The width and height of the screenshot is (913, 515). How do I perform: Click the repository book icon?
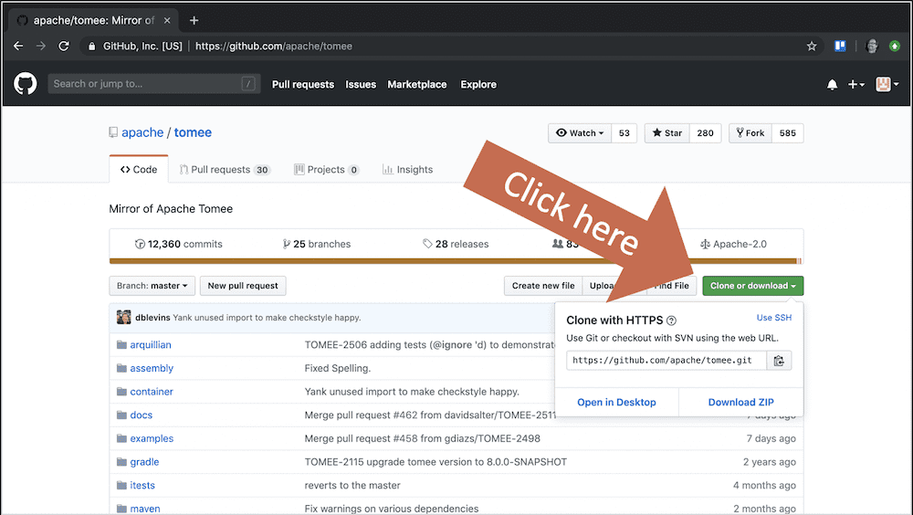[113, 132]
